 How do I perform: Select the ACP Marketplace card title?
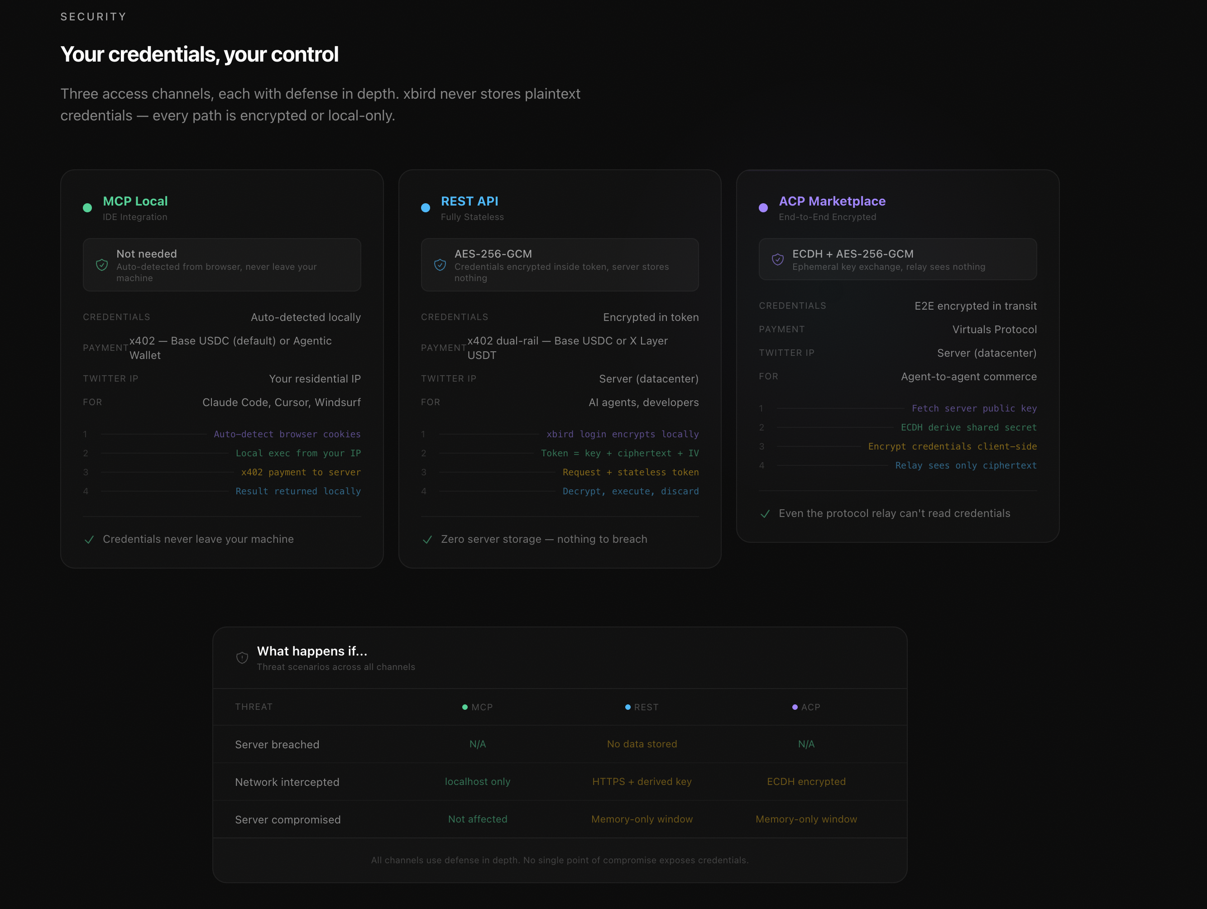click(x=832, y=201)
